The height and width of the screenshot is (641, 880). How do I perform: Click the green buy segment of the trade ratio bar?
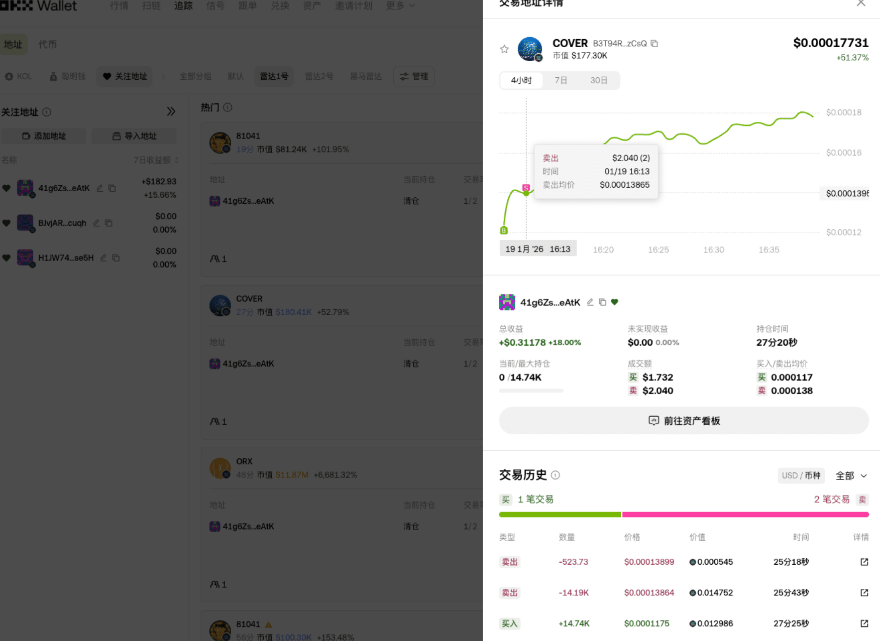click(x=560, y=515)
